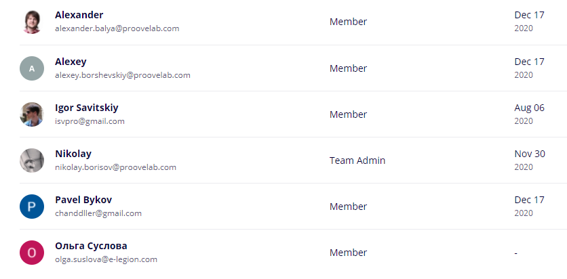Click Nikolay's grayscale avatar image
This screenshot has height=279, width=567.
click(x=32, y=160)
